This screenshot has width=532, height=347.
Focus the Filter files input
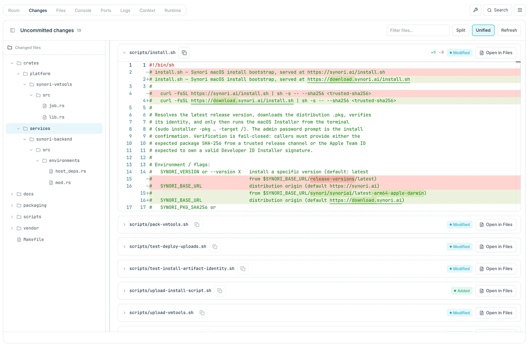(418, 30)
